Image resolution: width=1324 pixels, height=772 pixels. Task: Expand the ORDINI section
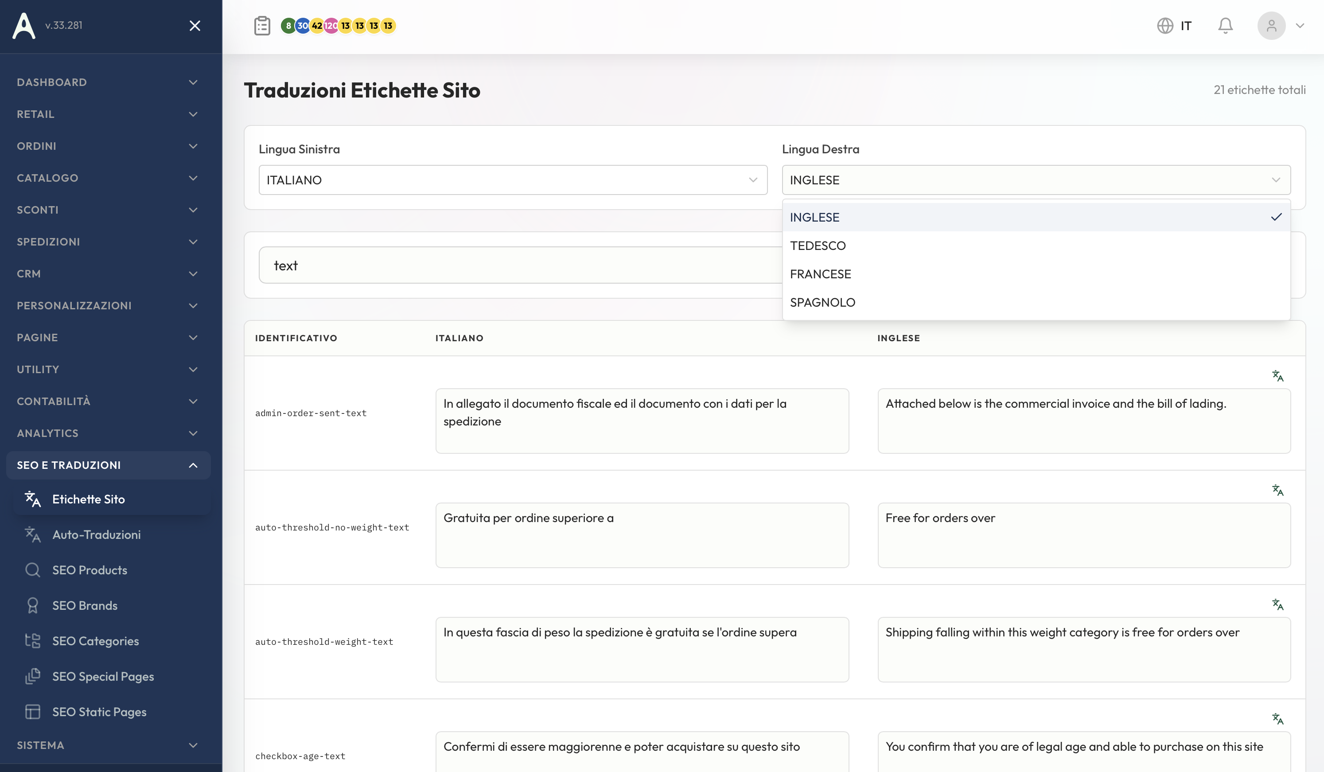coord(108,146)
